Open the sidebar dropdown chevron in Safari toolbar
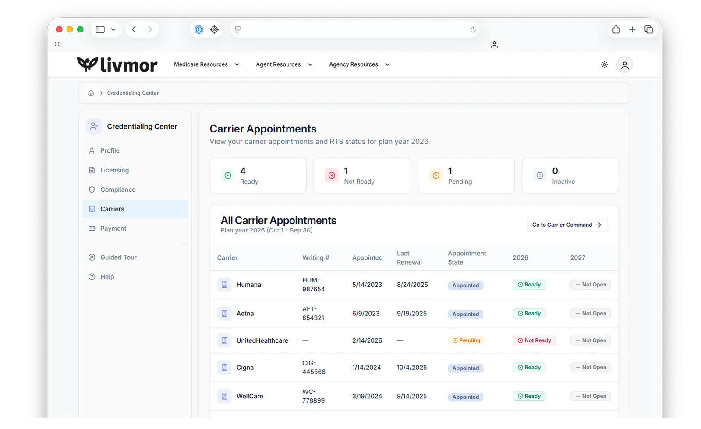Screen dimensions: 701x429 [113, 29]
